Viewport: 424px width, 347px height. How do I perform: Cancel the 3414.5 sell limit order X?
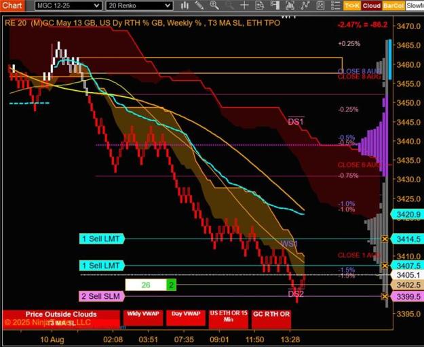coord(385,239)
